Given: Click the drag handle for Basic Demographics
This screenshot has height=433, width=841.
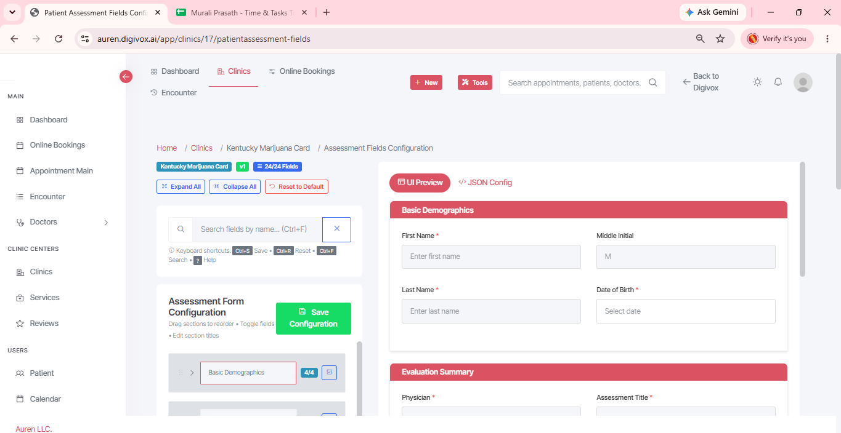Looking at the screenshot, I should (x=181, y=373).
